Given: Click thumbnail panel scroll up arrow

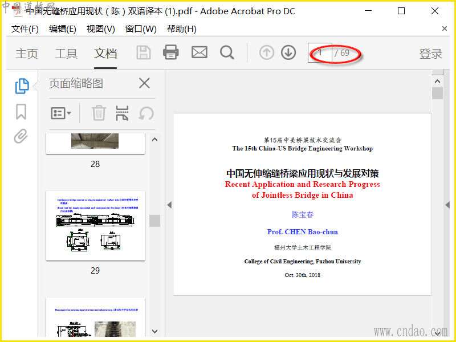Looking at the screenshot, I should pyautogui.click(x=154, y=140).
